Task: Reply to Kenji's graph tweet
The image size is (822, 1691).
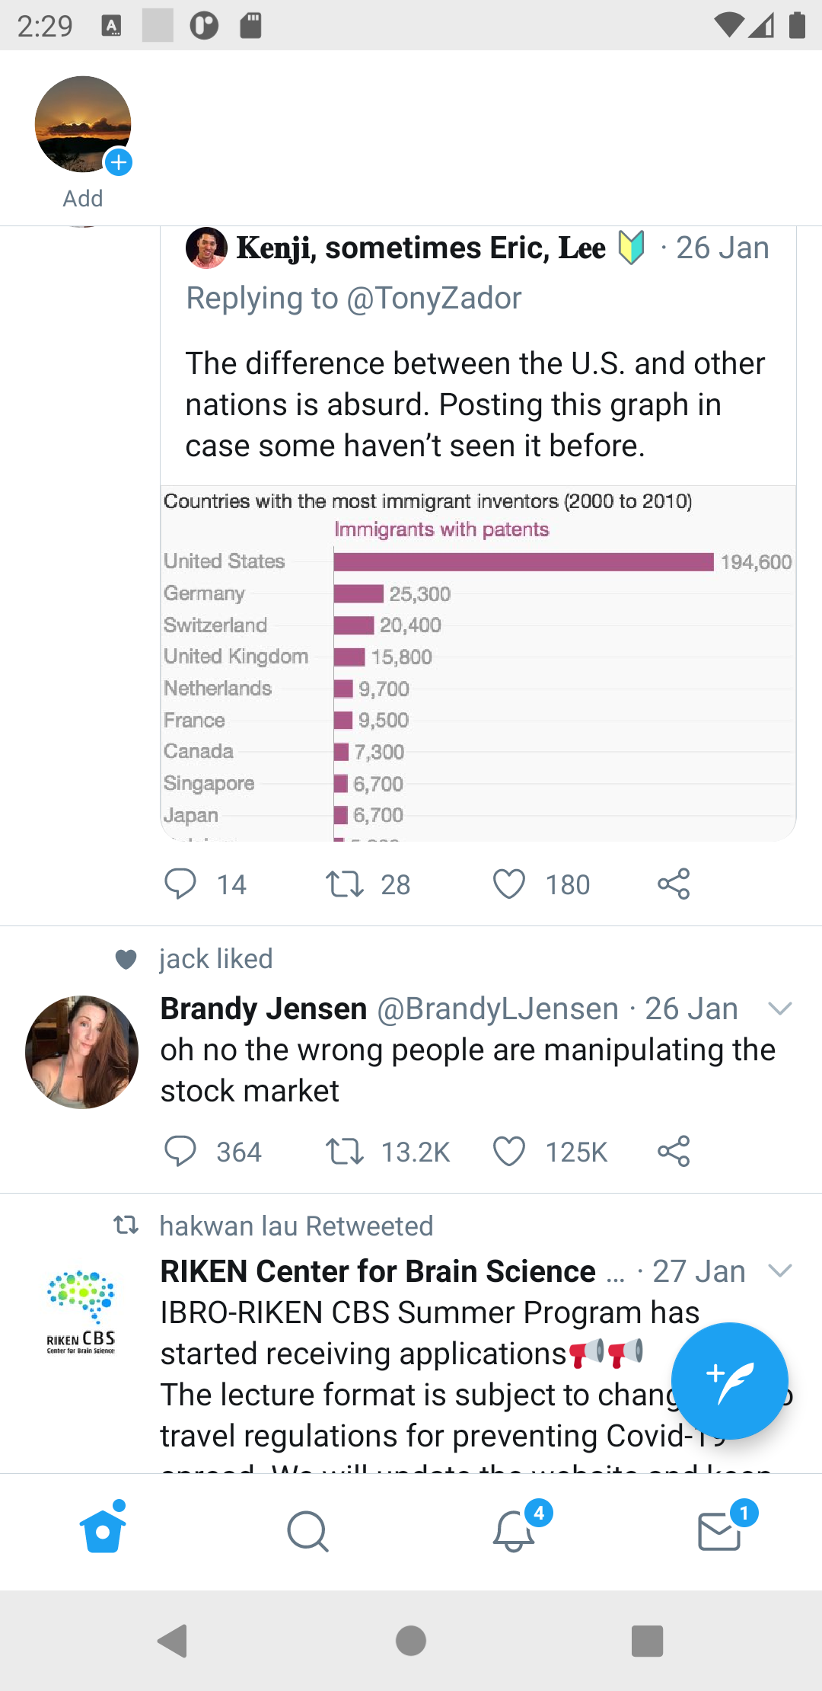Action: point(180,884)
